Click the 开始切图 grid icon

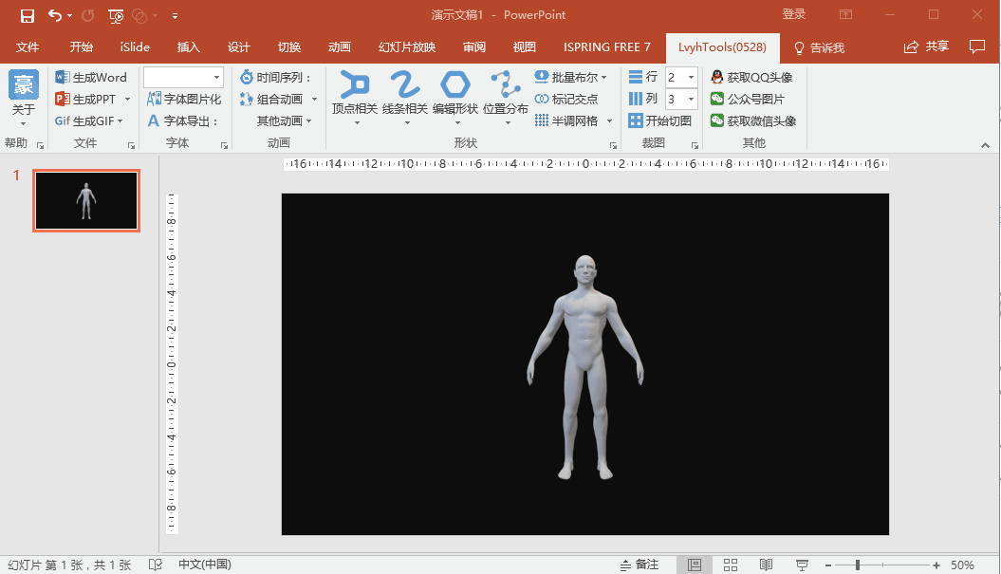[x=636, y=120]
